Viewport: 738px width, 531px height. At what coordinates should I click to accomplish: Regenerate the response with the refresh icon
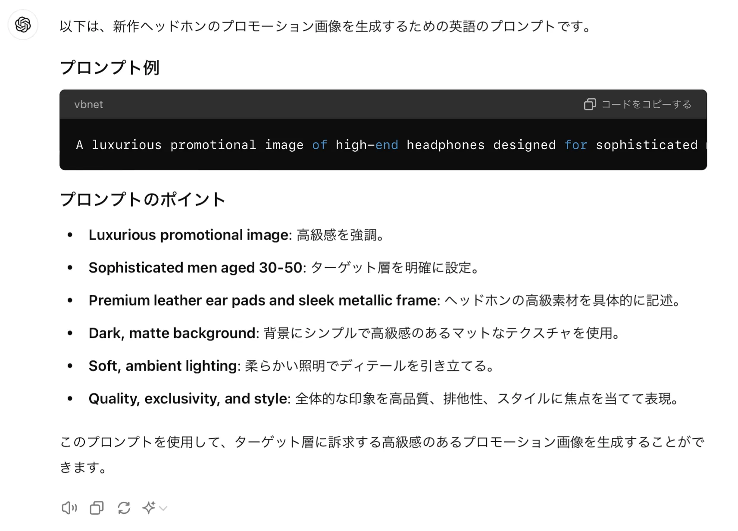[124, 508]
